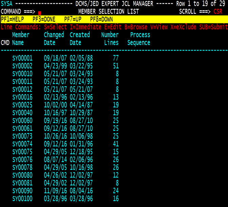228x207 pixels.
Task: Click the COMMAND input field
Action: click(x=57, y=12)
